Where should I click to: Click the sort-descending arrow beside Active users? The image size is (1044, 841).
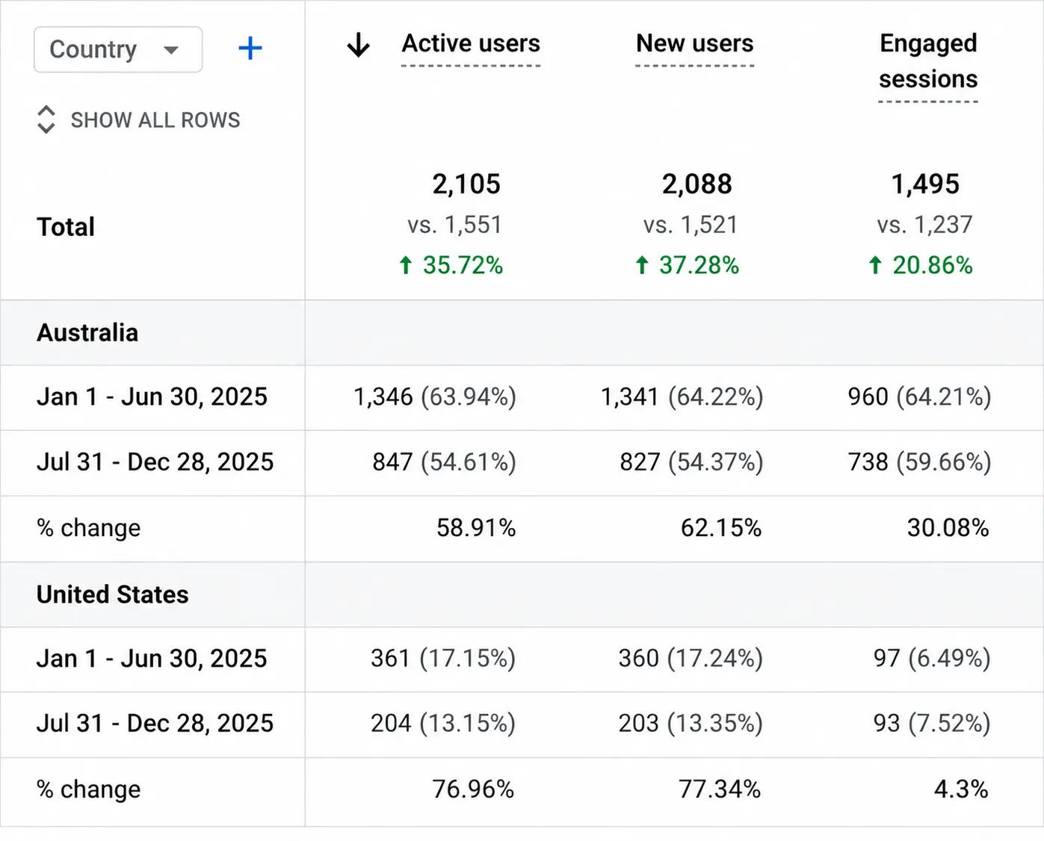359,45
